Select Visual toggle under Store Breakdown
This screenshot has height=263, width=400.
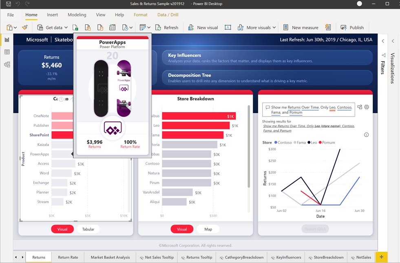point(182,229)
